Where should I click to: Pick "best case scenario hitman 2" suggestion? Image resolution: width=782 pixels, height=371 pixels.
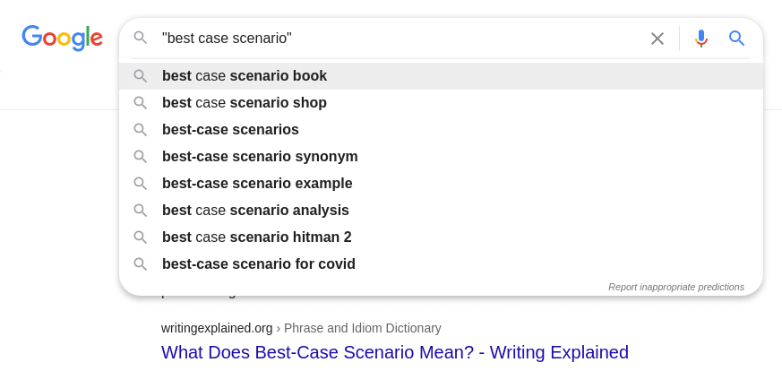(257, 237)
